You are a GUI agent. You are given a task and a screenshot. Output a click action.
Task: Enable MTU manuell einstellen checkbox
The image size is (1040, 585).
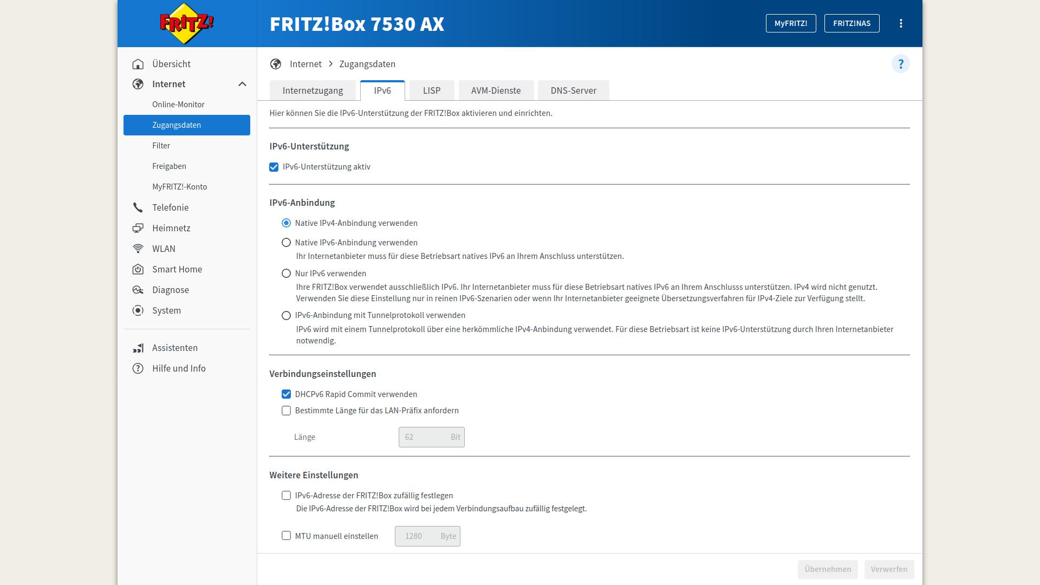coord(286,536)
